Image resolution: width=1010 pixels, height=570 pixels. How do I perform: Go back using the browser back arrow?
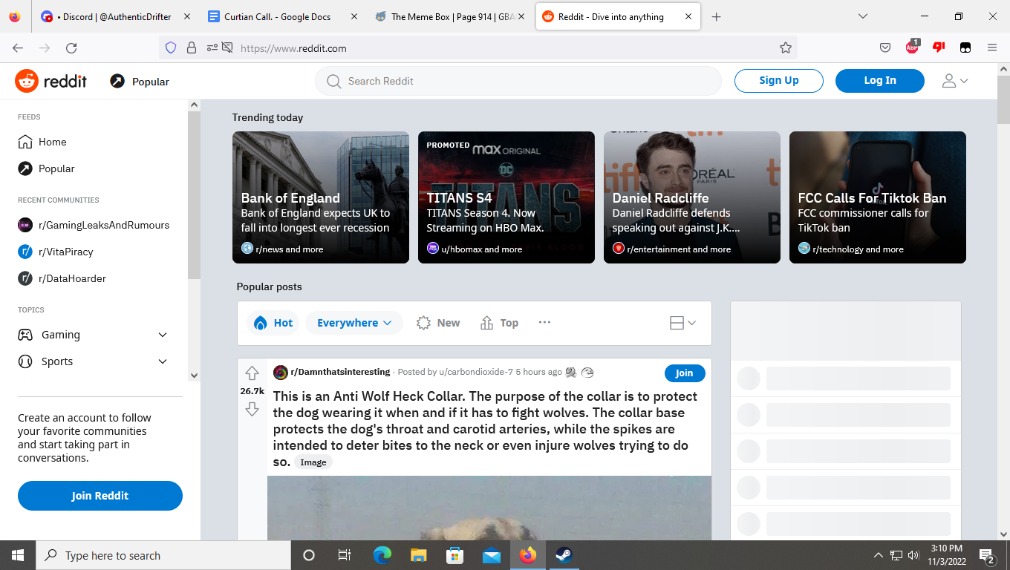tap(18, 48)
